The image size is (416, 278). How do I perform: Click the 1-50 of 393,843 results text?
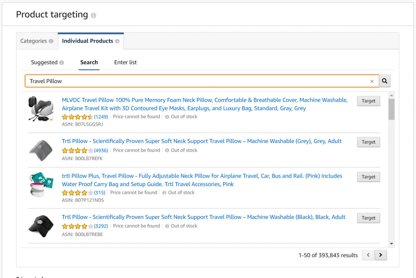click(x=328, y=255)
